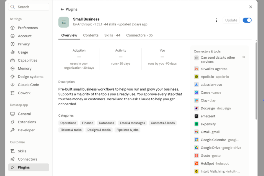Click the Canva connector icon
The width and height of the screenshot is (264, 176).
click(x=196, y=92)
